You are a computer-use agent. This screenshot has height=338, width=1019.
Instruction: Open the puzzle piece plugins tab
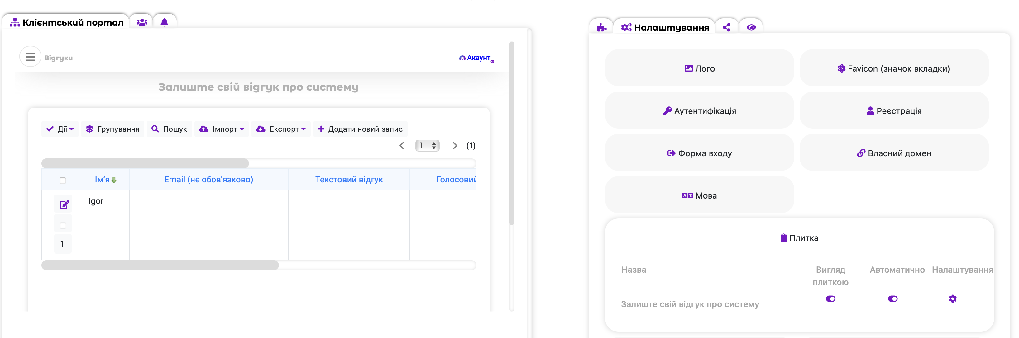601,27
